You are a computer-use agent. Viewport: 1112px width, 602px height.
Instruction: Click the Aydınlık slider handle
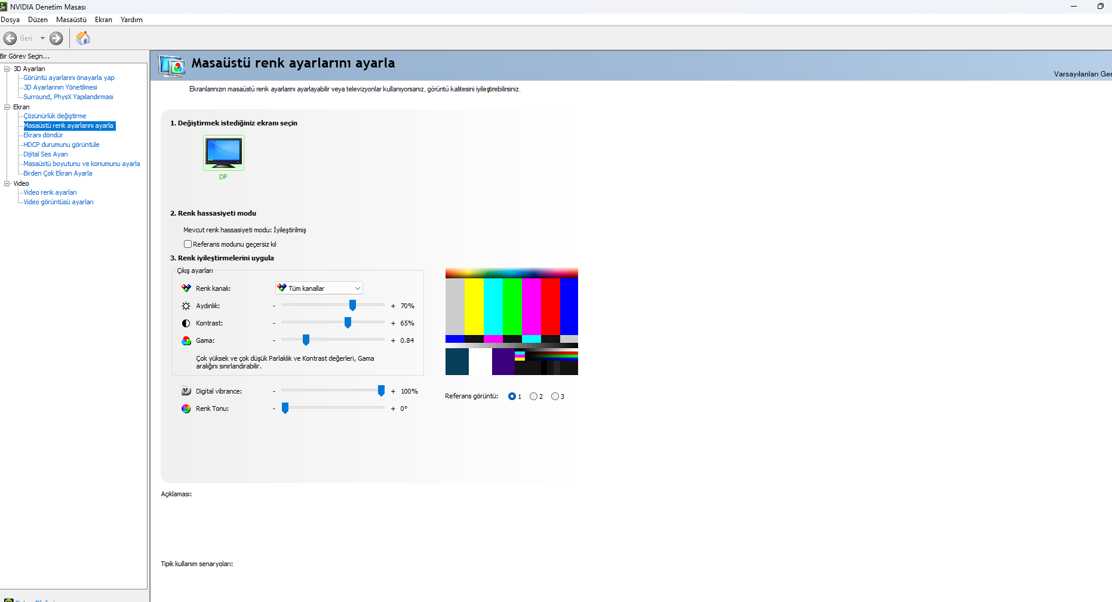(352, 306)
